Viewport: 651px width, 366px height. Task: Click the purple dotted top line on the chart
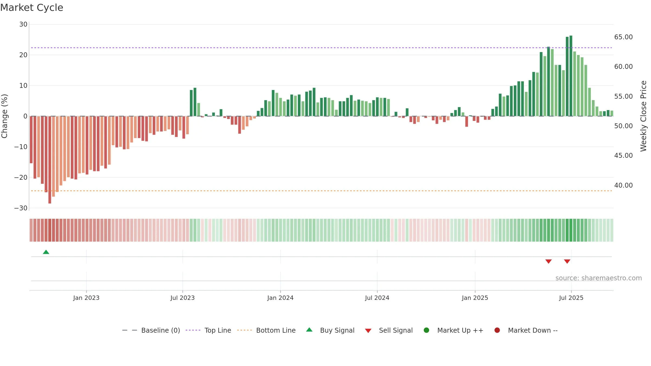point(321,48)
